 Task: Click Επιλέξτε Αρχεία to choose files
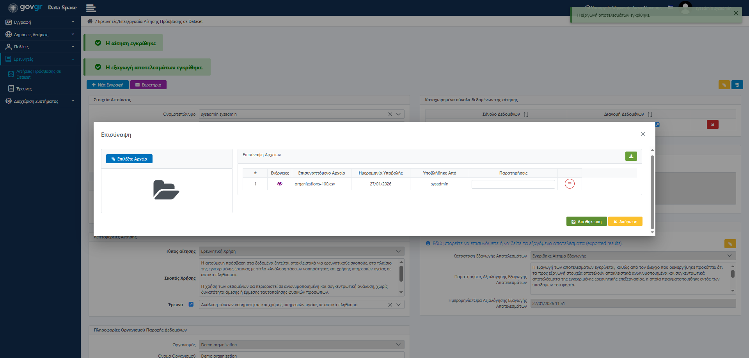tap(129, 159)
